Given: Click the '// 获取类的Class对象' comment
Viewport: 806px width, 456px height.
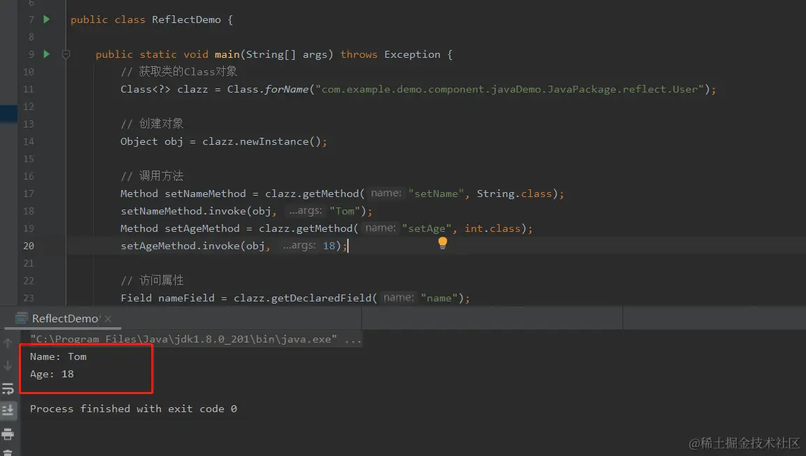Looking at the screenshot, I should point(179,72).
